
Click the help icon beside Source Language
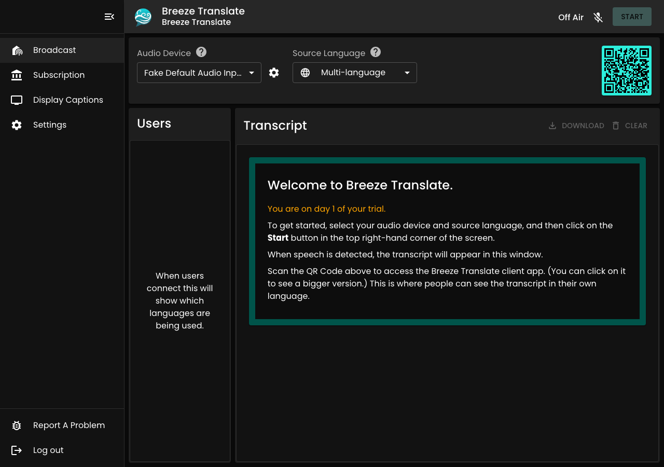coord(376,52)
